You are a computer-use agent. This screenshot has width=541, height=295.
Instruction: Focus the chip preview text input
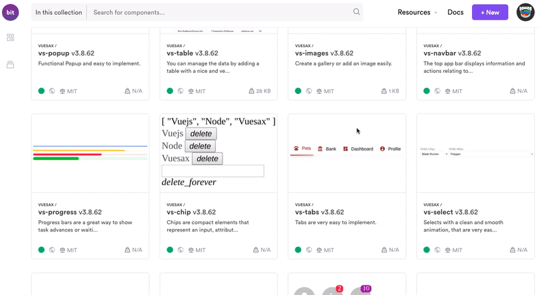coord(213,171)
